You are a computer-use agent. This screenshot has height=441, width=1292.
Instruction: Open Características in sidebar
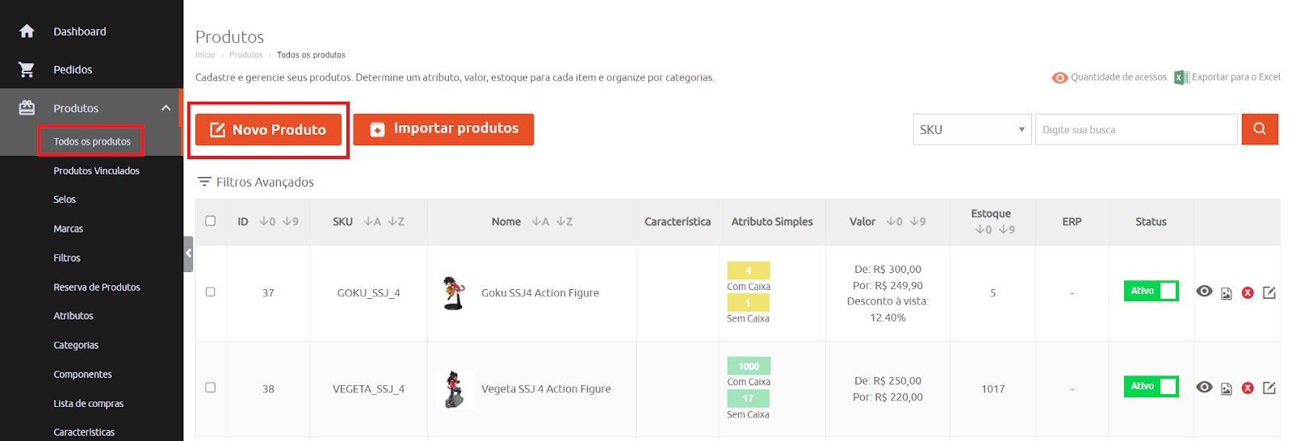tap(84, 432)
